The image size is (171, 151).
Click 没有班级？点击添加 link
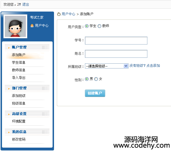tap(145, 66)
